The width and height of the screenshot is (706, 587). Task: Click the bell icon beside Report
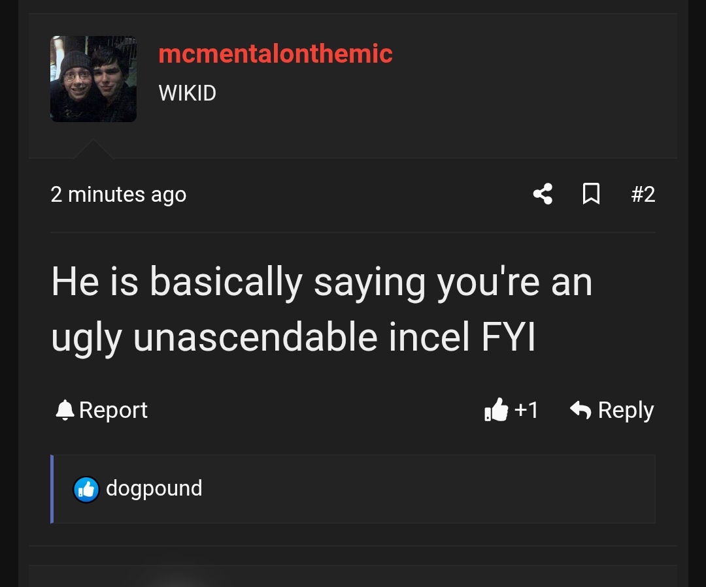tap(65, 410)
